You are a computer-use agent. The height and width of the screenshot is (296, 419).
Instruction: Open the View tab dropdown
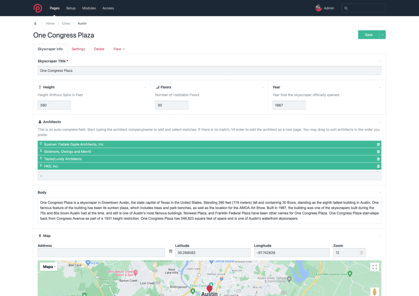(x=119, y=49)
